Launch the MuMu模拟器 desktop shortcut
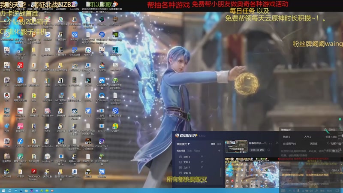The width and height of the screenshot is (343, 193). point(102,83)
